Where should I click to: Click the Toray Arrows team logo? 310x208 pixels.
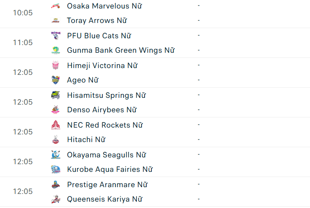55,20
